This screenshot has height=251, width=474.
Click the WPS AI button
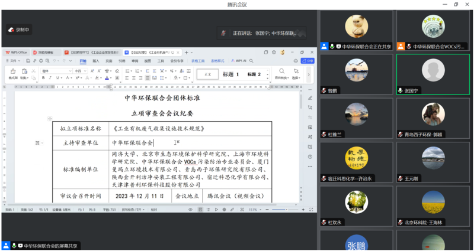coord(239,61)
